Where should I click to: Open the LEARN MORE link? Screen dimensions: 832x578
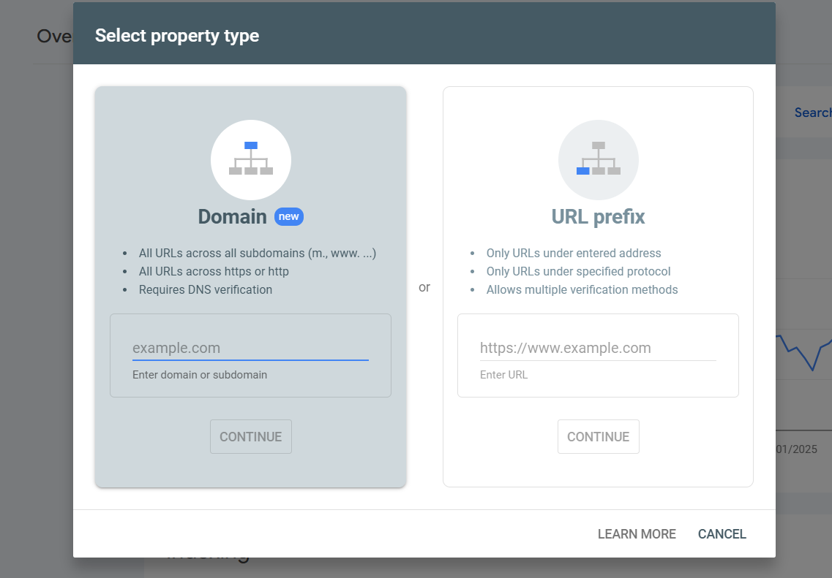(x=637, y=534)
